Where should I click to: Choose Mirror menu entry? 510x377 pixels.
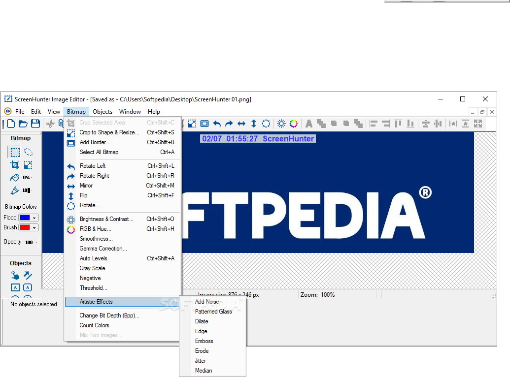123,185
